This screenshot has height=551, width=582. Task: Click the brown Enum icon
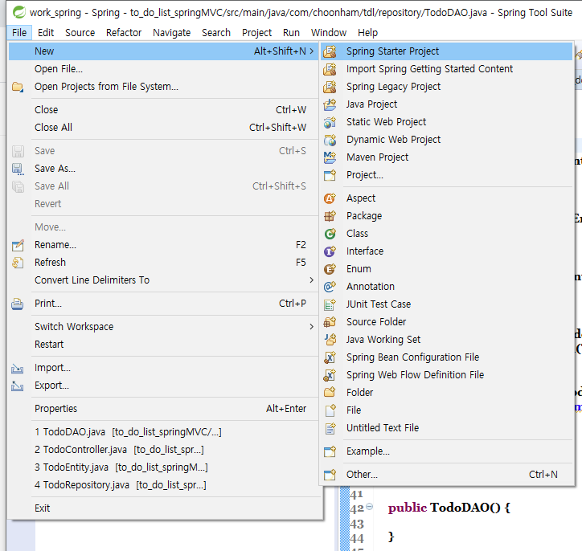pos(330,269)
